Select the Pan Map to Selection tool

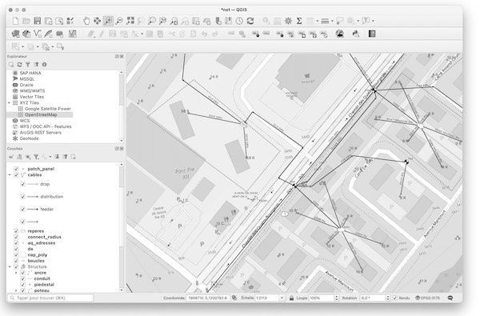(98, 21)
